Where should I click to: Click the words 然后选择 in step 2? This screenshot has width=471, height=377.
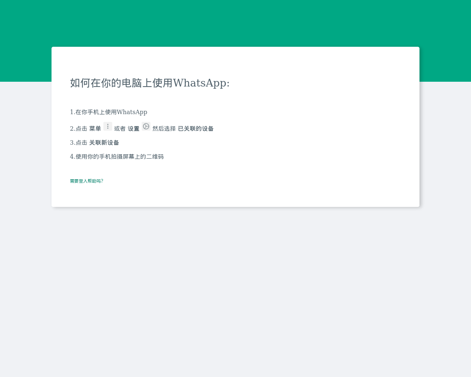pos(164,128)
